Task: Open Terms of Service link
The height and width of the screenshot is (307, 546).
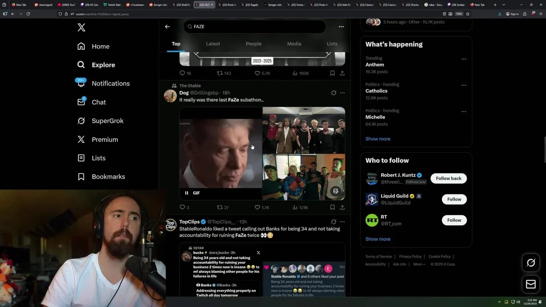Action: 378,257
